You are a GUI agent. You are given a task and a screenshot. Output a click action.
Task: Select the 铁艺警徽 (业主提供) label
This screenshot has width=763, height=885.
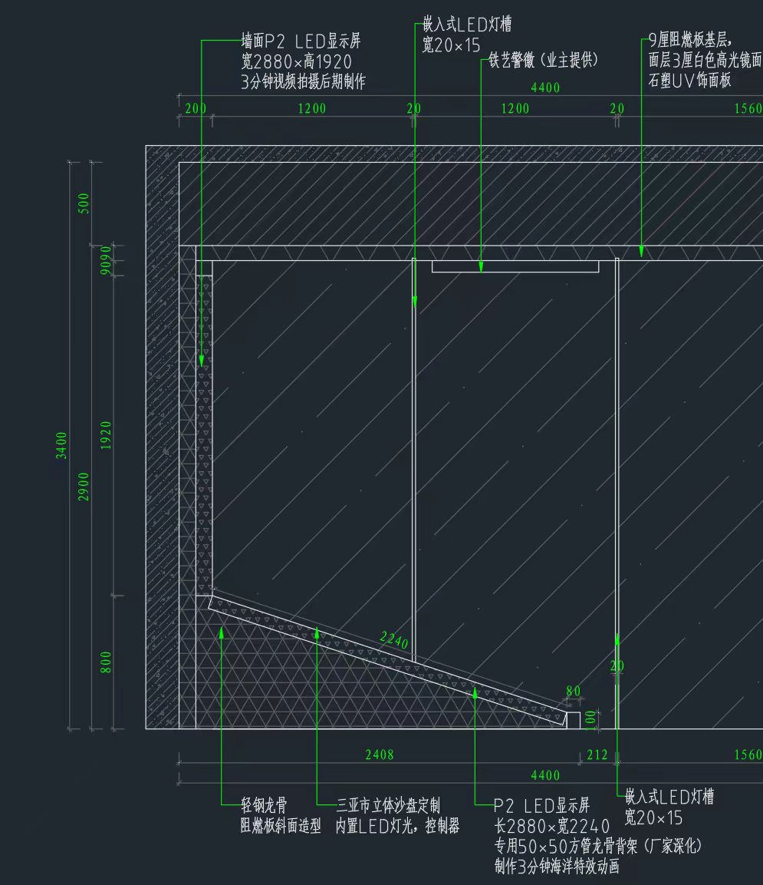pos(543,61)
